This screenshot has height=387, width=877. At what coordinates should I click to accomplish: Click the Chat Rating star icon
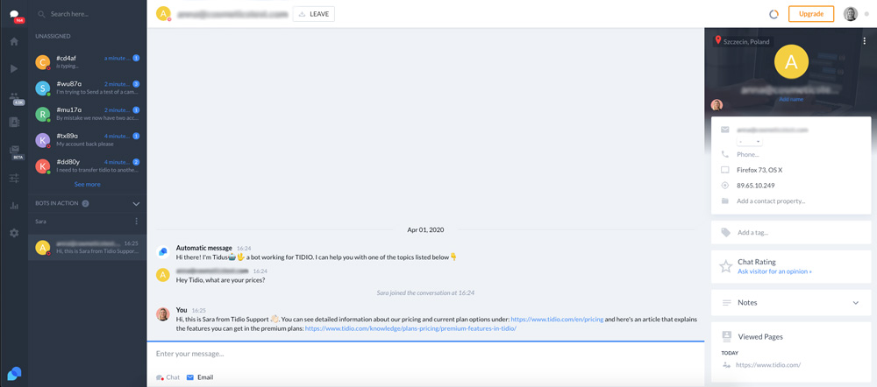click(x=725, y=266)
